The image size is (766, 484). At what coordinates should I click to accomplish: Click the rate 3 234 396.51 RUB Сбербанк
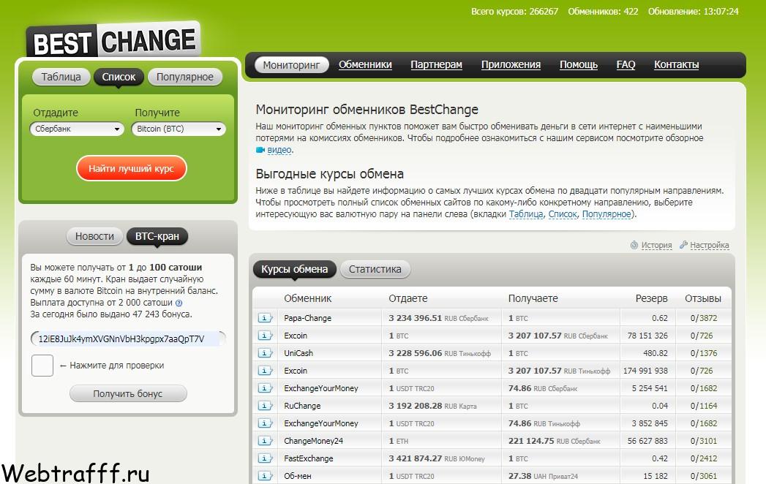click(439, 318)
